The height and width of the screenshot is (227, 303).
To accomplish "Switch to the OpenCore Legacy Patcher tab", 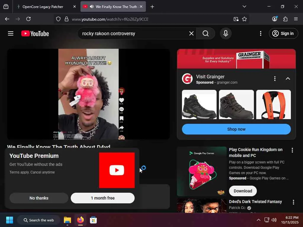I will [x=43, y=7].
